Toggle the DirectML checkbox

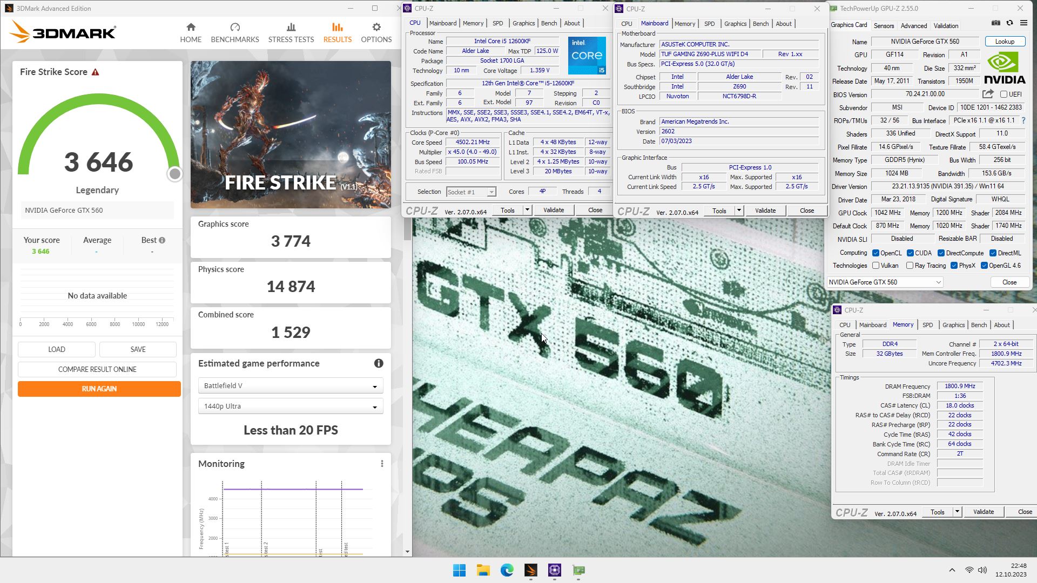(993, 253)
